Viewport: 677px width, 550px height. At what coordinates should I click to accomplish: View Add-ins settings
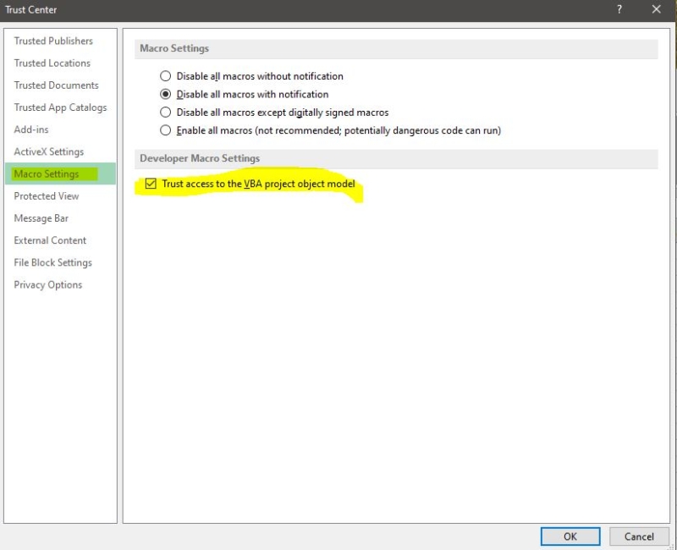34,129
